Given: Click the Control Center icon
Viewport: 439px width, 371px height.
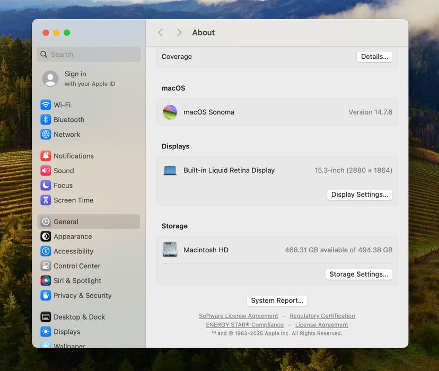Looking at the screenshot, I should (46, 266).
